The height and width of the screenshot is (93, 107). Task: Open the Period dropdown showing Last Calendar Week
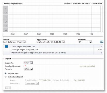point(14,42)
